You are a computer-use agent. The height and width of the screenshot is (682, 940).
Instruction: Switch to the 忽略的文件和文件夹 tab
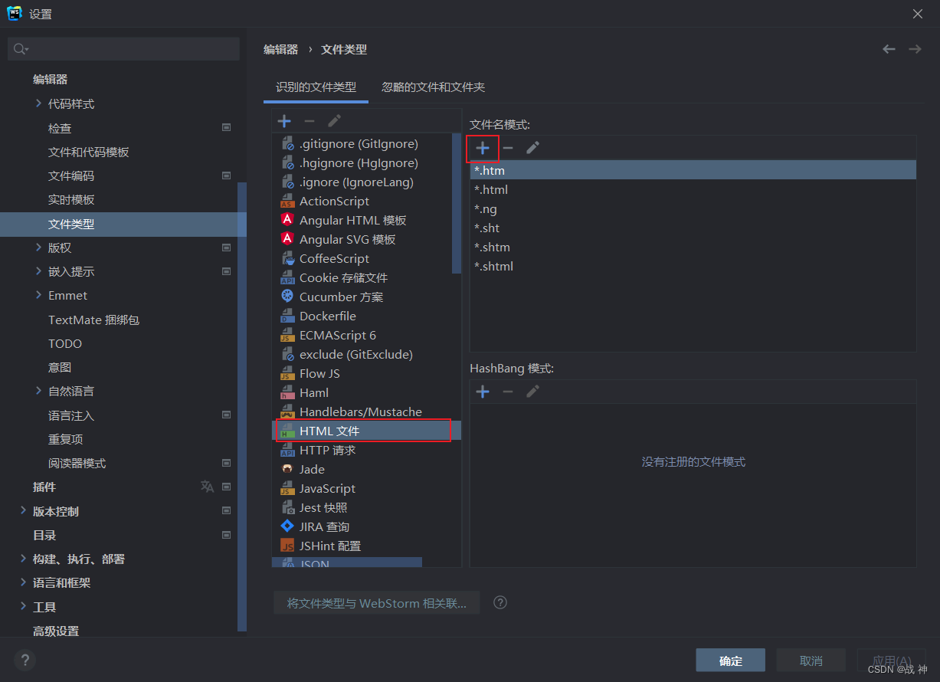coord(432,87)
